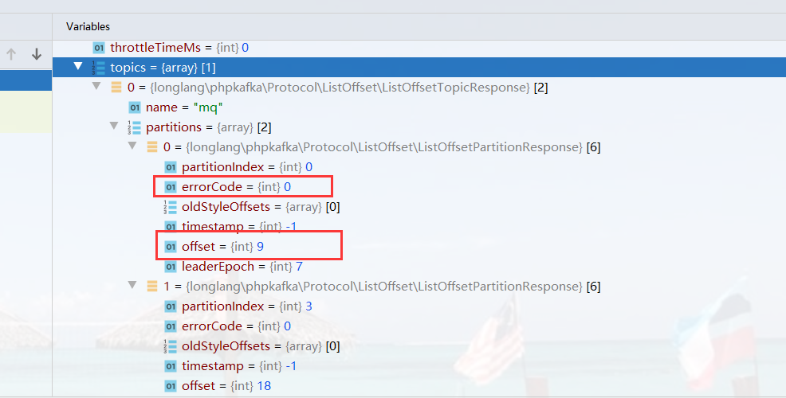Collapse the partitions array node

point(114,126)
